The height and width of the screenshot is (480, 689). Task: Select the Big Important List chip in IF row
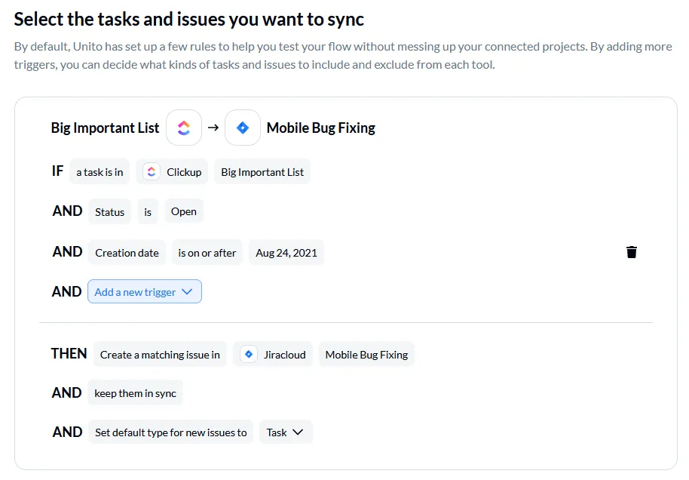(x=262, y=172)
